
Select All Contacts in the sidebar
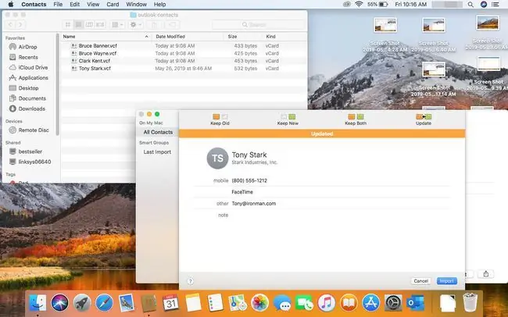point(158,132)
